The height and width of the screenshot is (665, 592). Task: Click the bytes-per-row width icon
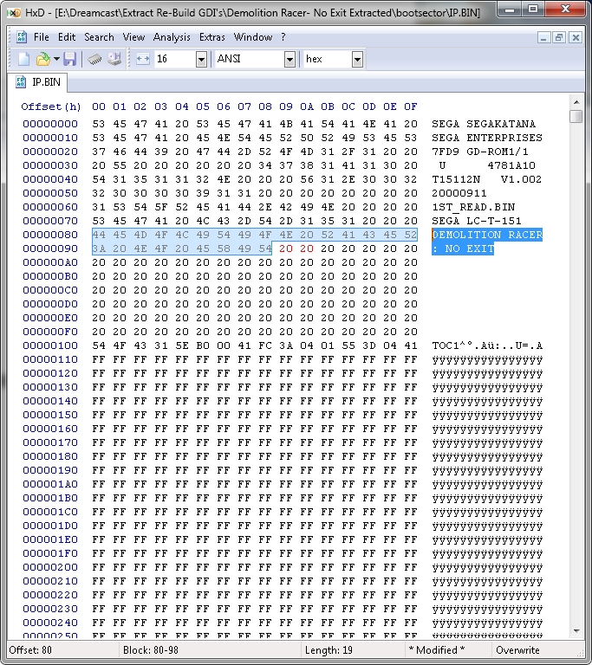pos(143,59)
